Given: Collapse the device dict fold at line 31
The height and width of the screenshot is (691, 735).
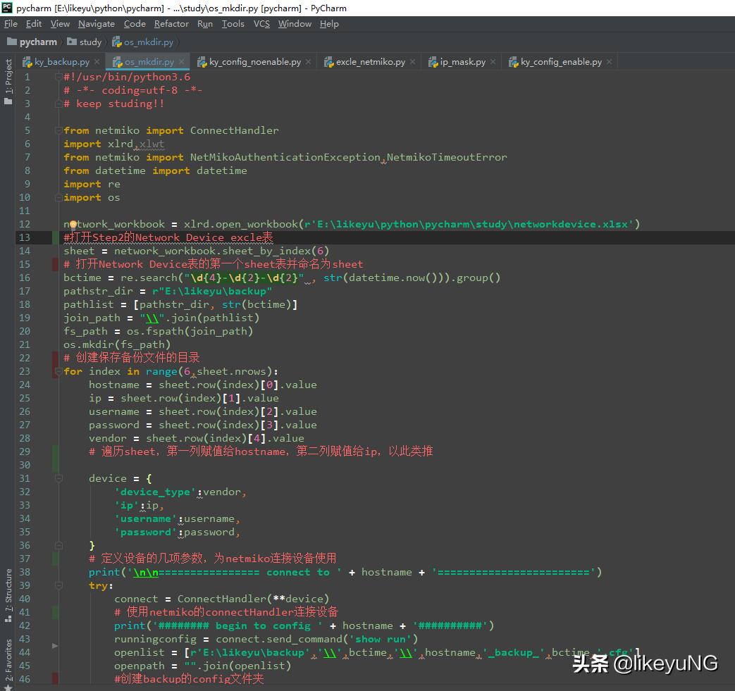Looking at the screenshot, I should click(58, 478).
